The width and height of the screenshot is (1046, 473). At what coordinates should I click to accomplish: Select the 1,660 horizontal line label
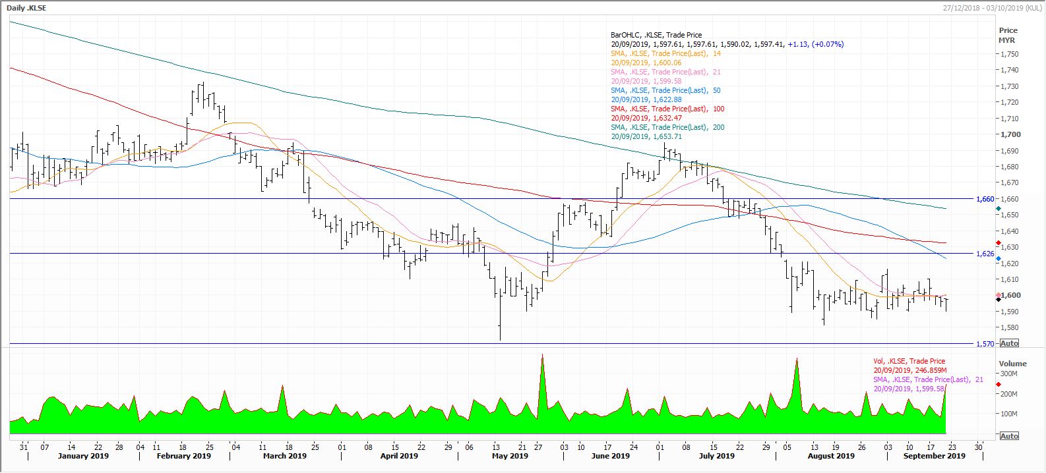click(985, 199)
